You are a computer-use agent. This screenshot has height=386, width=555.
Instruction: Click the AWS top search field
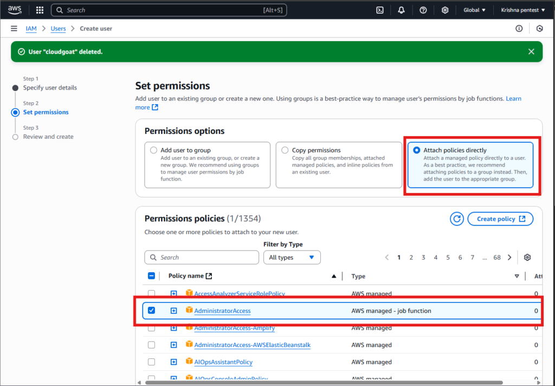(x=169, y=10)
